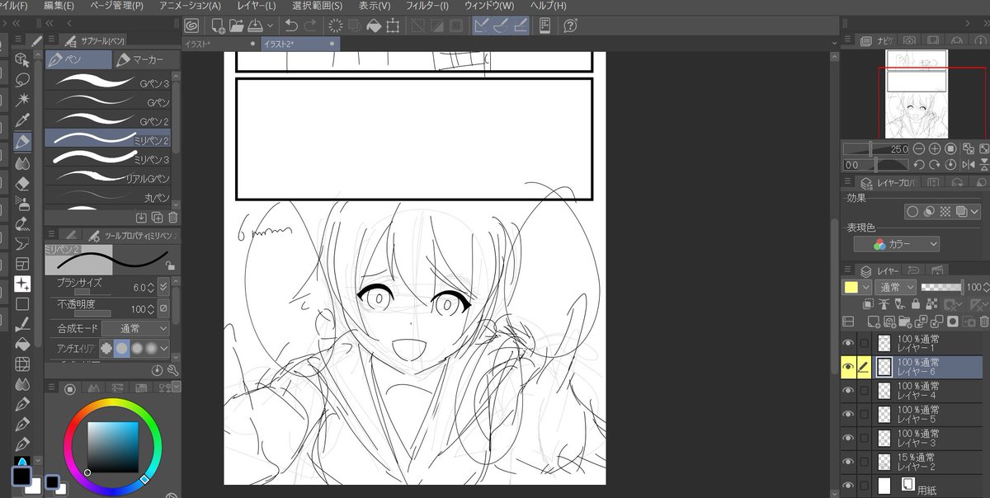
Task: Select the レイヤー 4 layer row
Action: 927,391
